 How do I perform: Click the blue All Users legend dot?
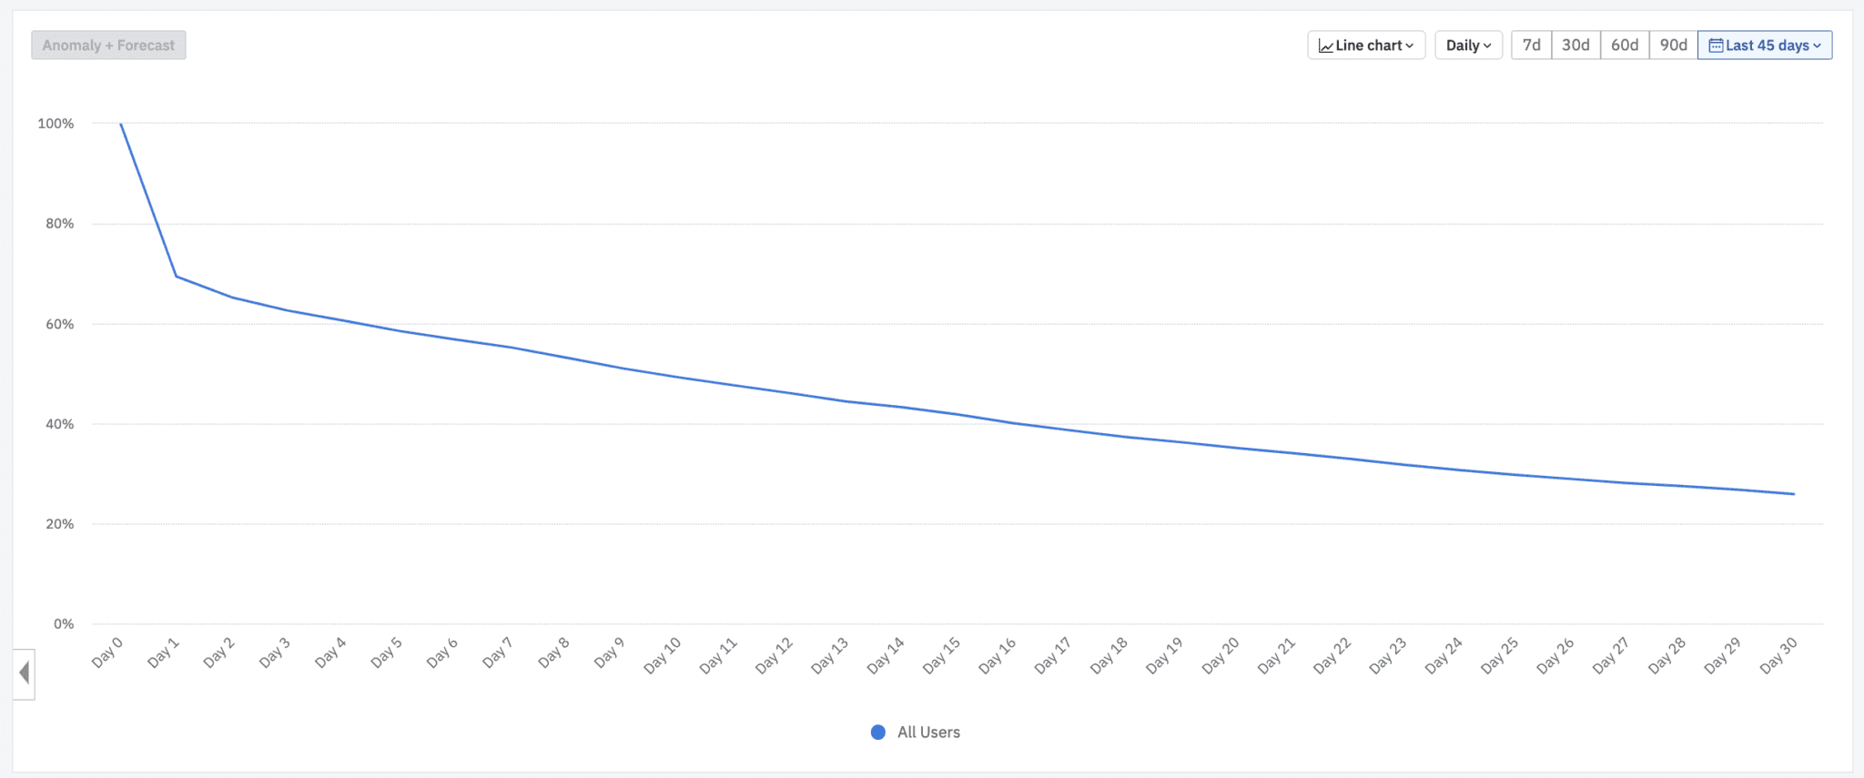[877, 732]
